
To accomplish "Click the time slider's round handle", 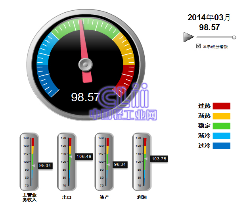I will tap(234, 37).
